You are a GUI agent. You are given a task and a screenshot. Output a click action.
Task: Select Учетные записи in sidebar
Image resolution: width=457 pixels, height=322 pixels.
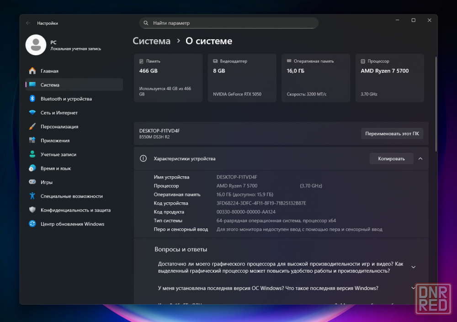coord(58,154)
